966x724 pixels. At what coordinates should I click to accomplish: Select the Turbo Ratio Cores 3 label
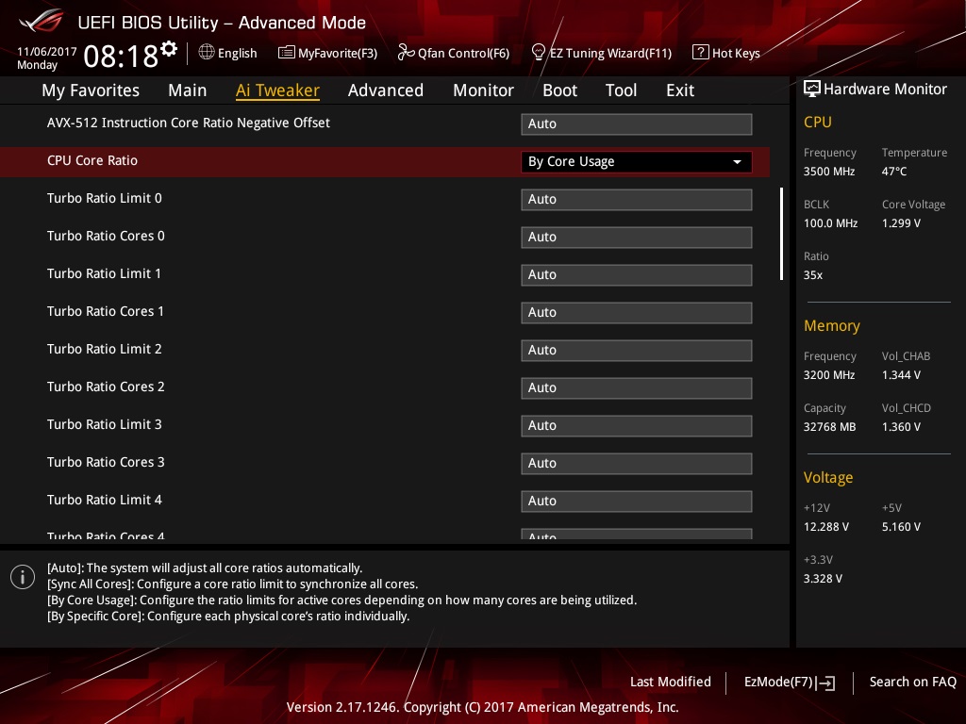106,462
